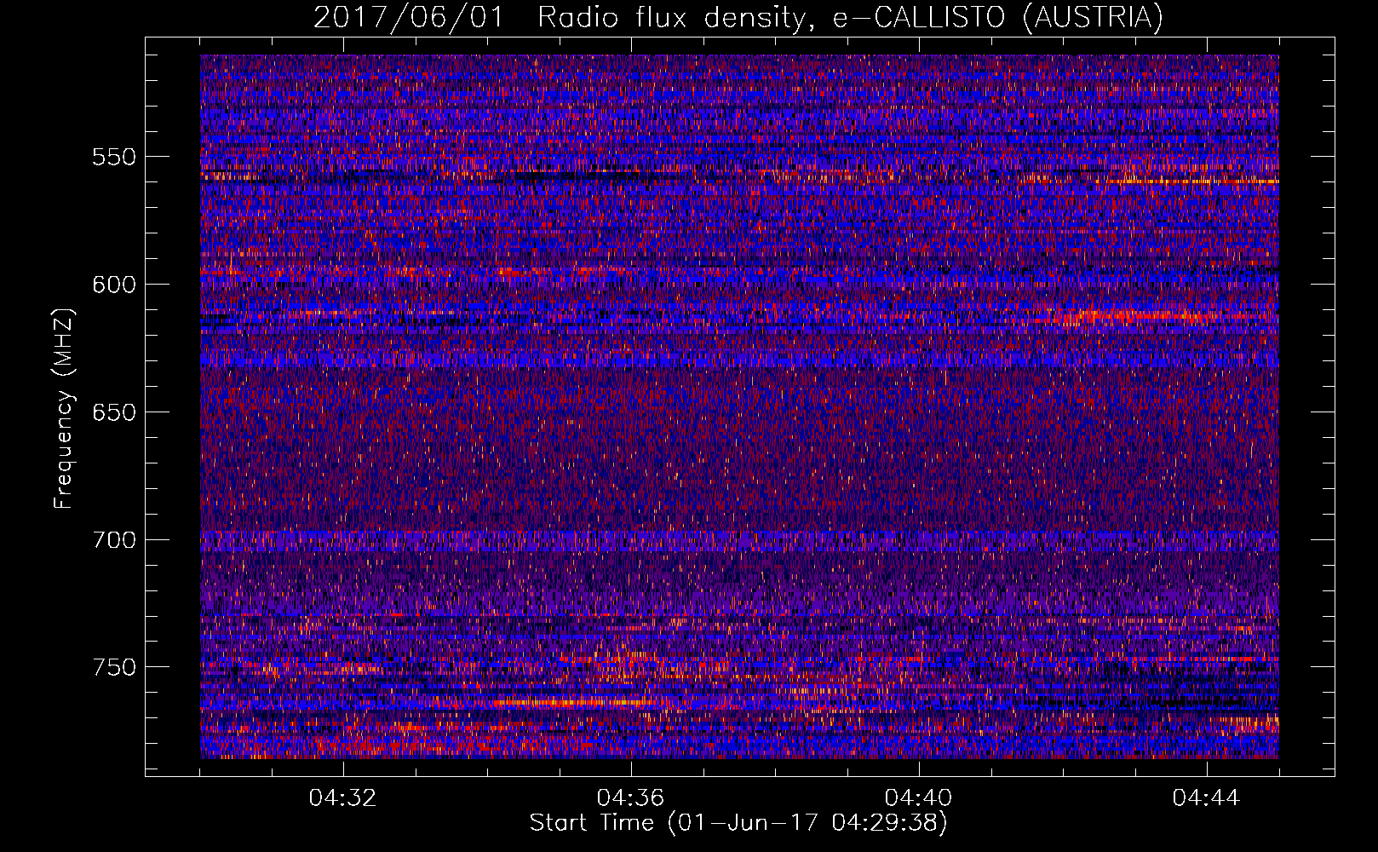
Task: Click the 550 frequency tick label
Action: pos(114,158)
